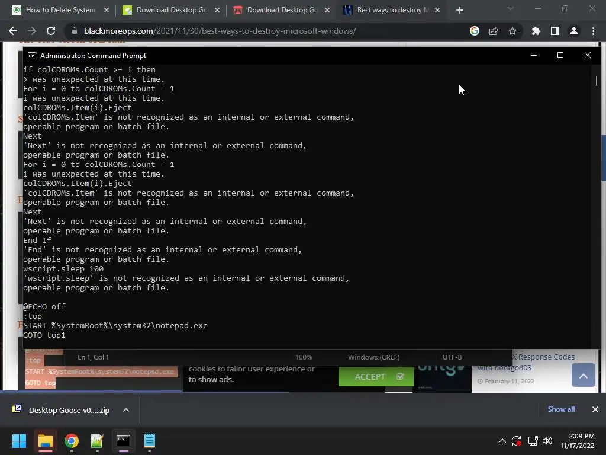The height and width of the screenshot is (455, 606).
Task: Click scroll-to-top arrow button on webpage
Action: pyautogui.click(x=583, y=375)
